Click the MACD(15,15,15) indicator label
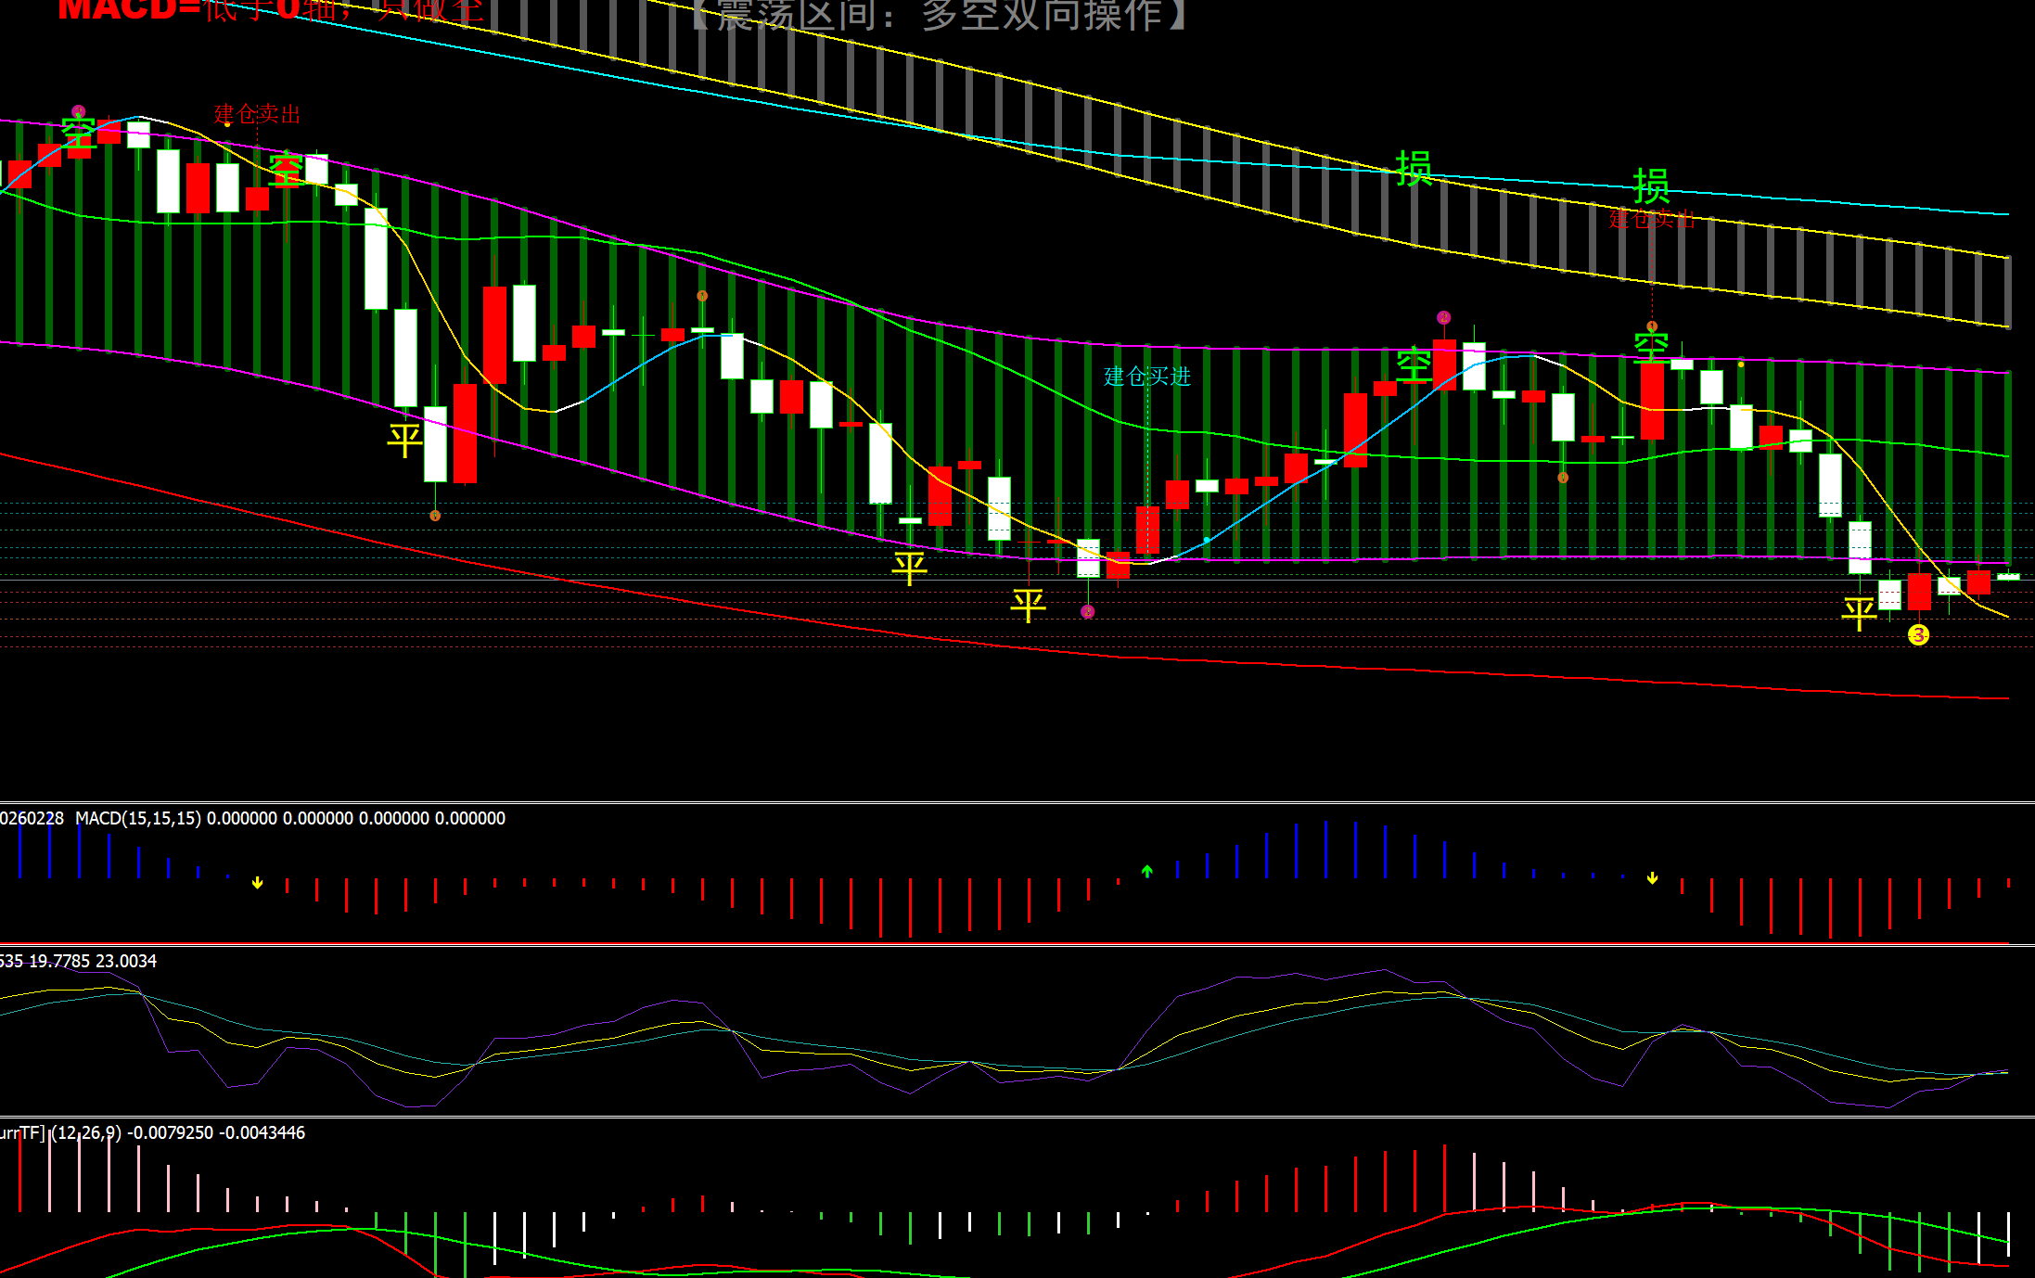2035x1278 pixels. (x=137, y=818)
